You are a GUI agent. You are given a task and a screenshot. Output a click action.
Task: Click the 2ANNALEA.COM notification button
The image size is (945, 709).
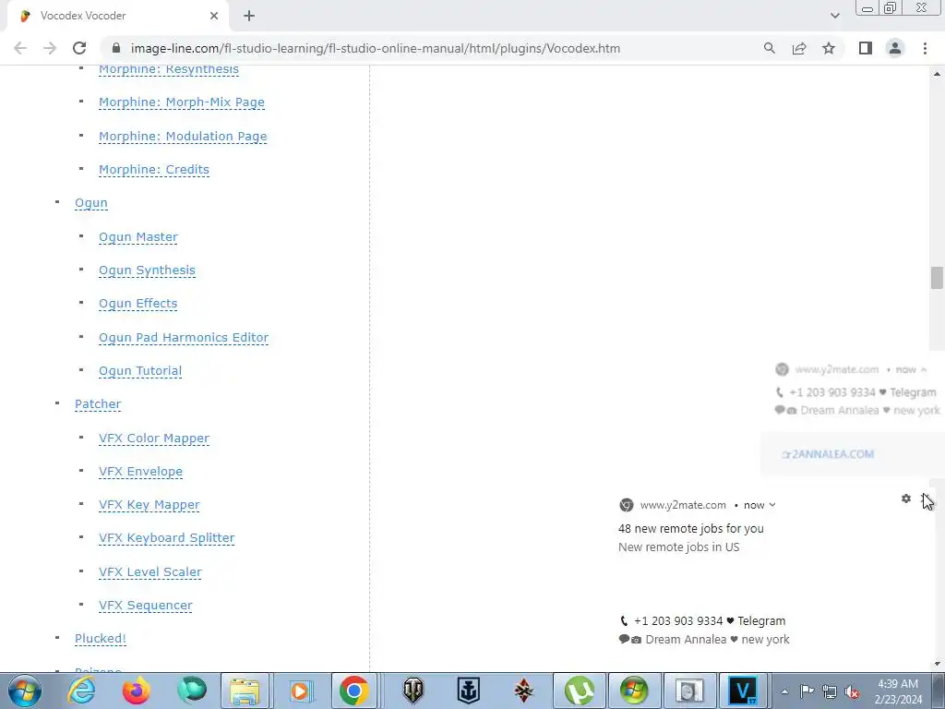(x=827, y=454)
